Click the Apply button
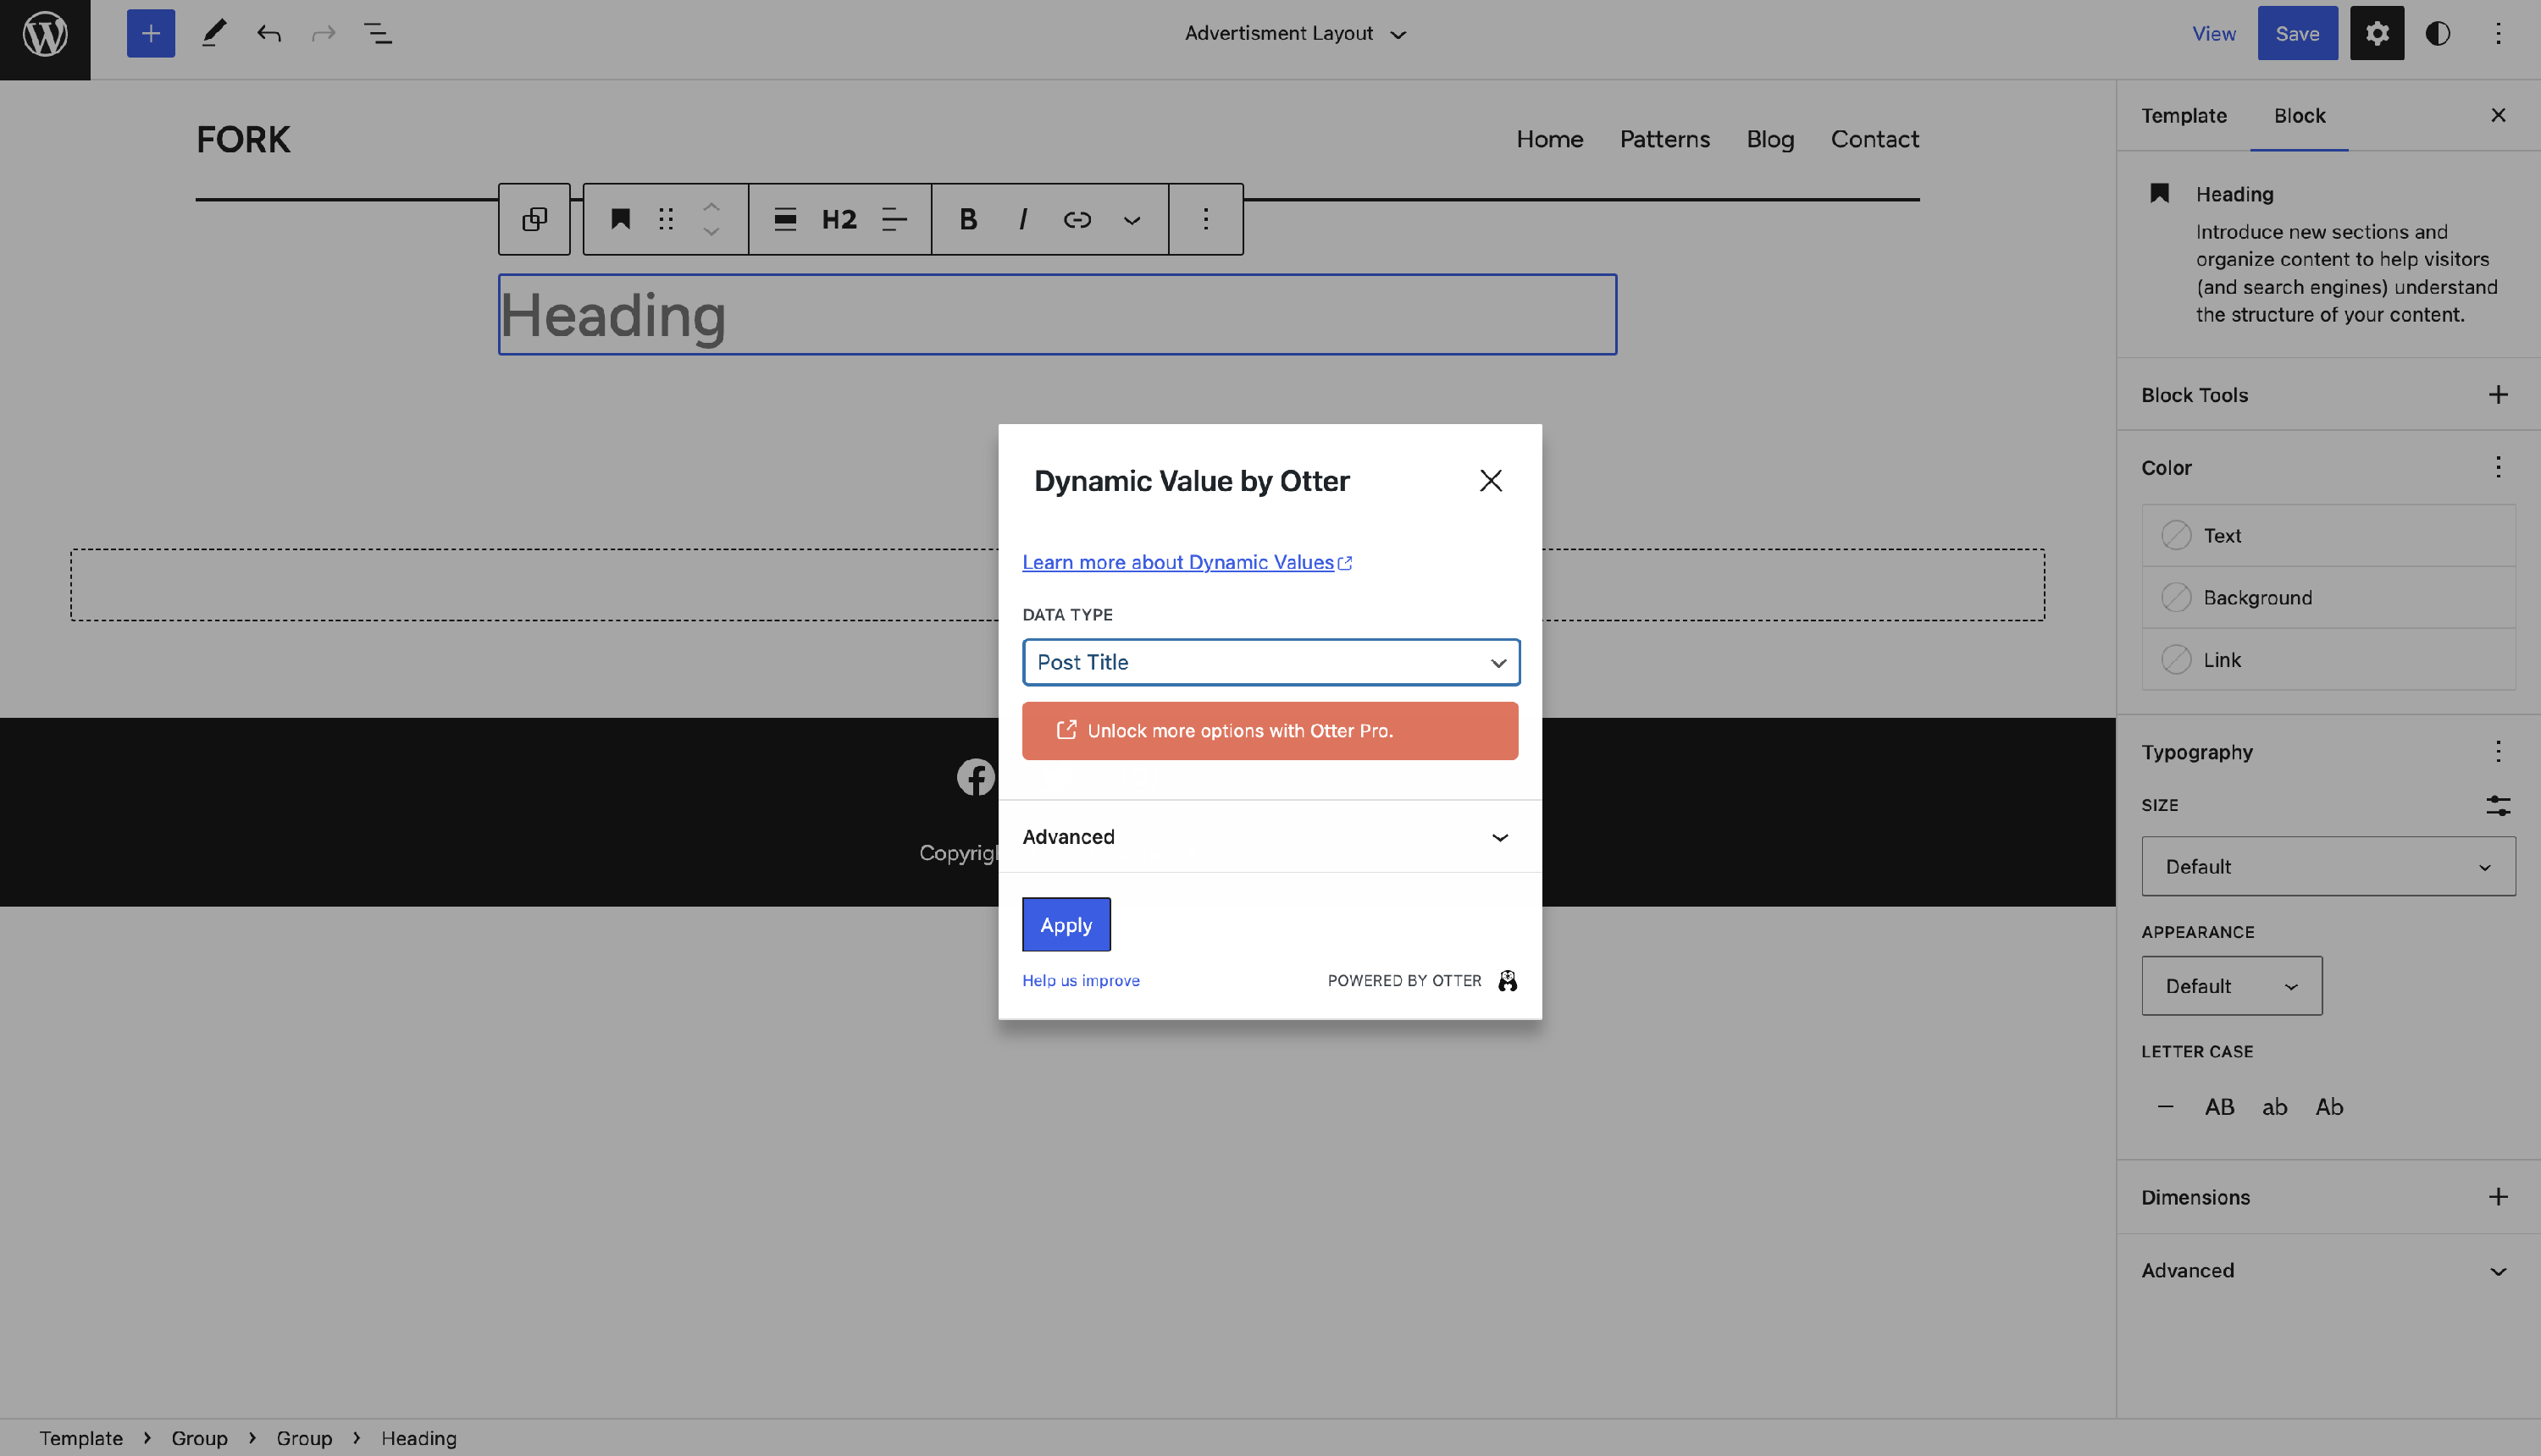 click(x=1066, y=925)
